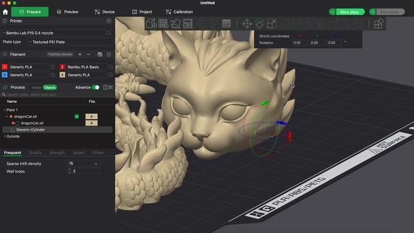The width and height of the screenshot is (414, 233).
Task: Click the Arrange all objects icon
Action: tap(188, 23)
